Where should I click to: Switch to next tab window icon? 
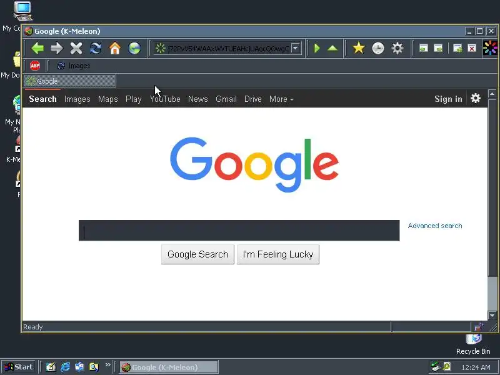click(x=439, y=48)
